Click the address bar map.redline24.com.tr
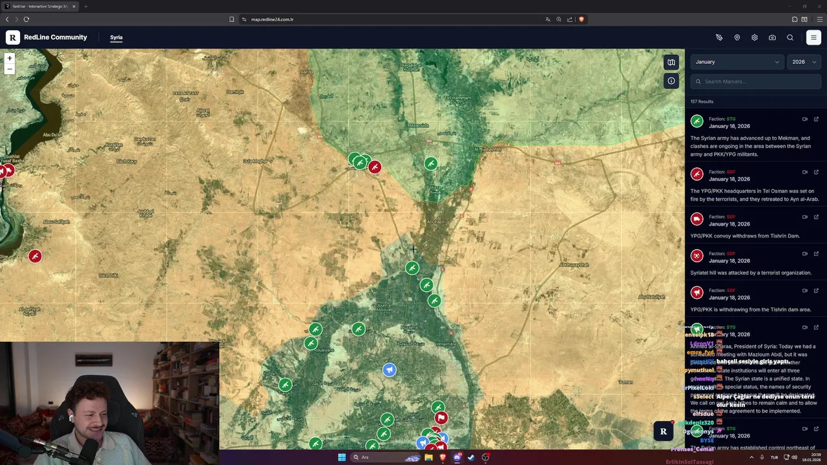The image size is (827, 465). [272, 19]
